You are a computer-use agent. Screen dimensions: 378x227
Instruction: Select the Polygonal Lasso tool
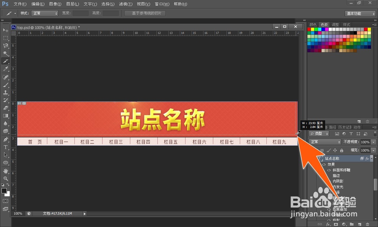pyautogui.click(x=6, y=46)
